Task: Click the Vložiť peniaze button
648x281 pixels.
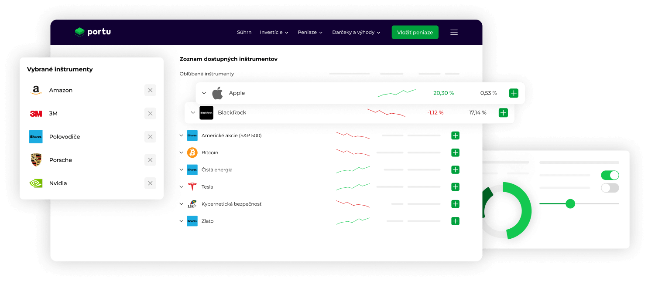Action: [x=415, y=33]
